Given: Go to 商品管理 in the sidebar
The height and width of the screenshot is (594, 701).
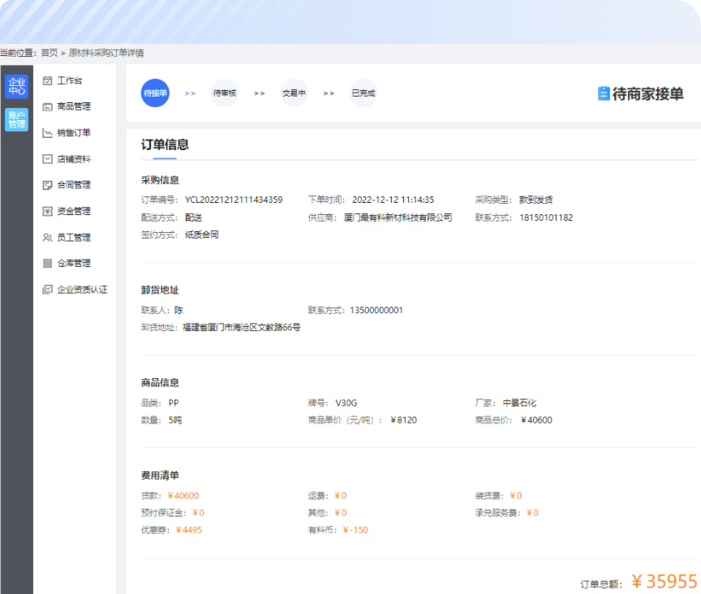Looking at the screenshot, I should pos(74,107).
